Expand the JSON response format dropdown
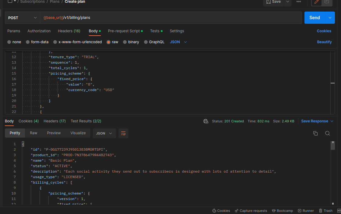This screenshot has width=341, height=214. pos(104,133)
